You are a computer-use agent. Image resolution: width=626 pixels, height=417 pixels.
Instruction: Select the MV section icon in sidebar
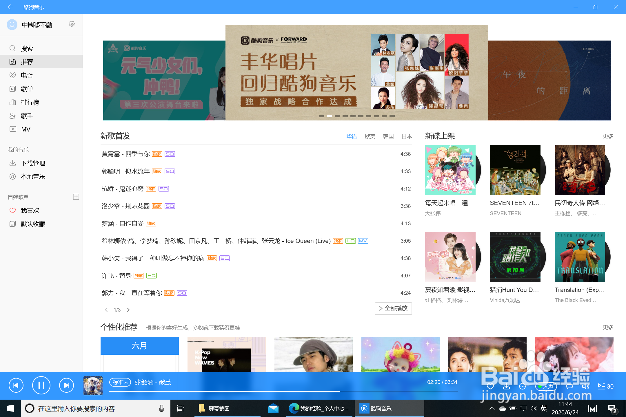pos(13,129)
